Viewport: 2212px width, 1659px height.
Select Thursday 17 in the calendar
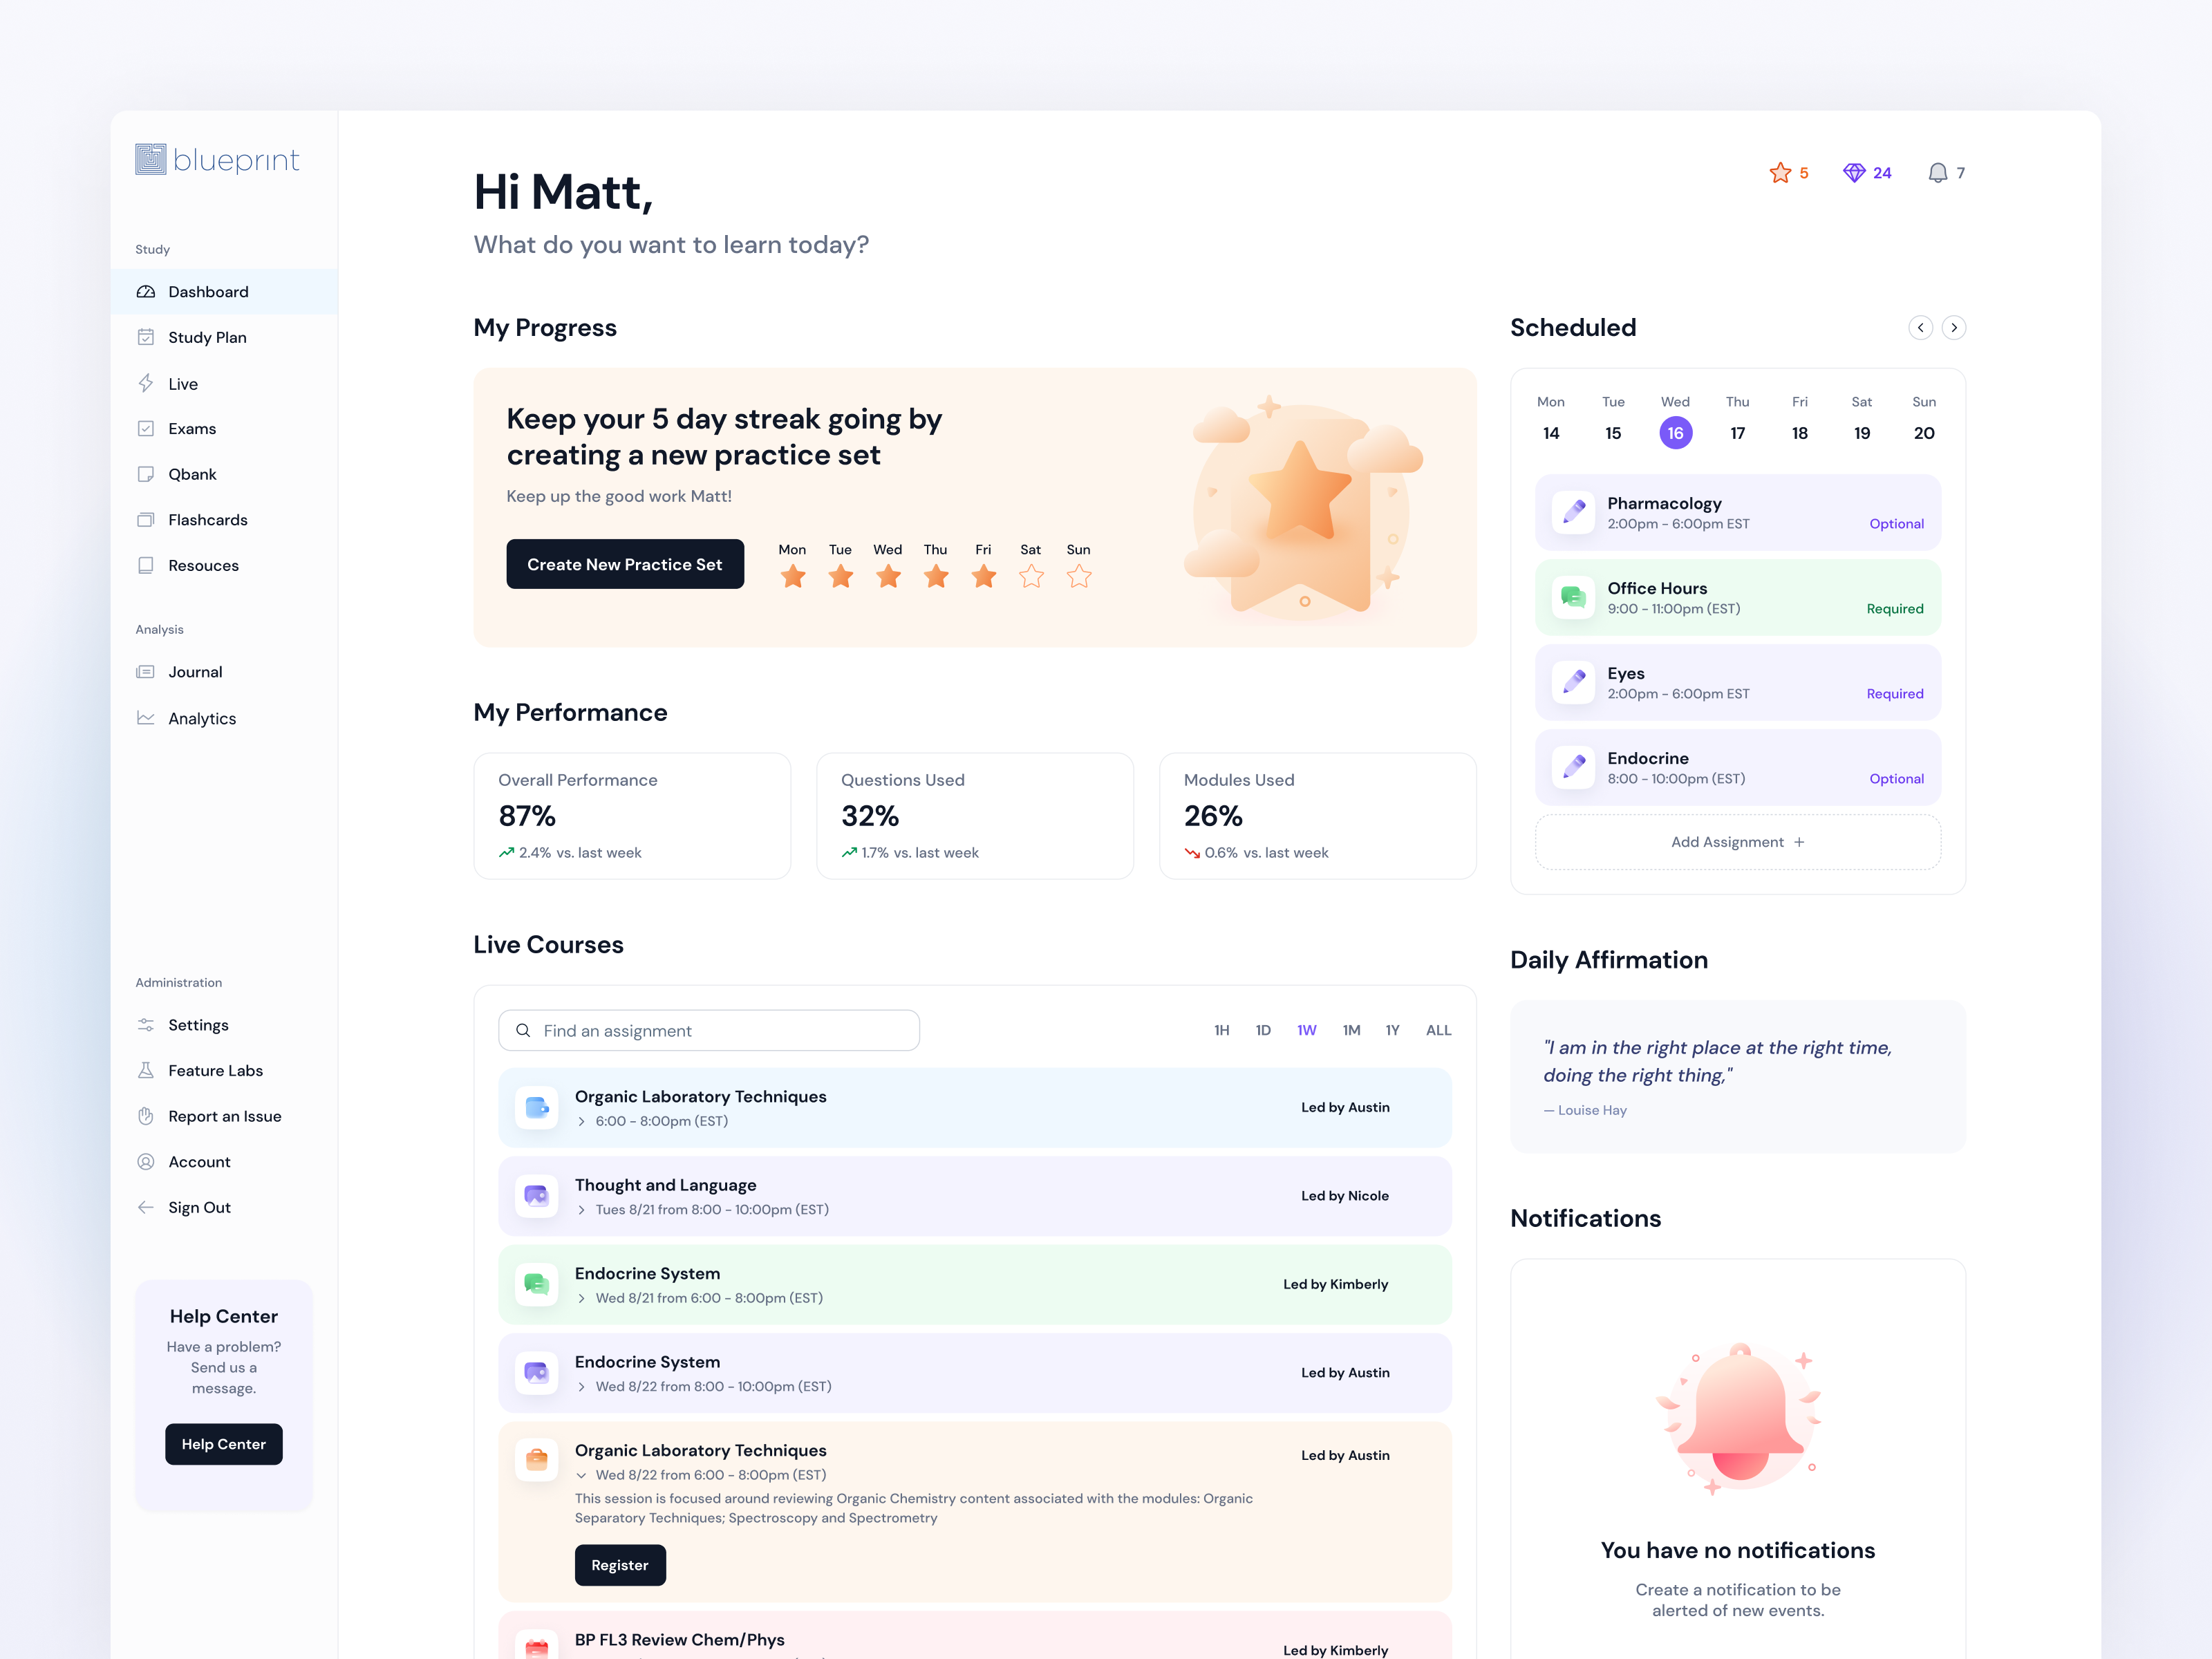pyautogui.click(x=1738, y=433)
